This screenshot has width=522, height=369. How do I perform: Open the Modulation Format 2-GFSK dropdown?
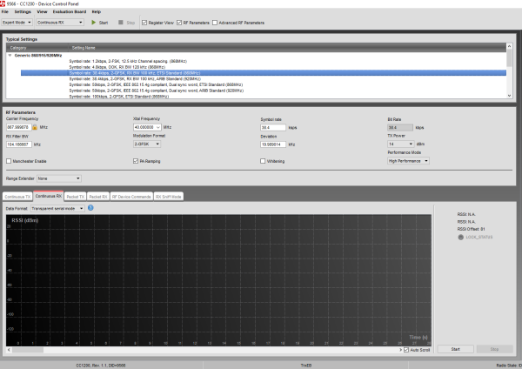(147, 144)
